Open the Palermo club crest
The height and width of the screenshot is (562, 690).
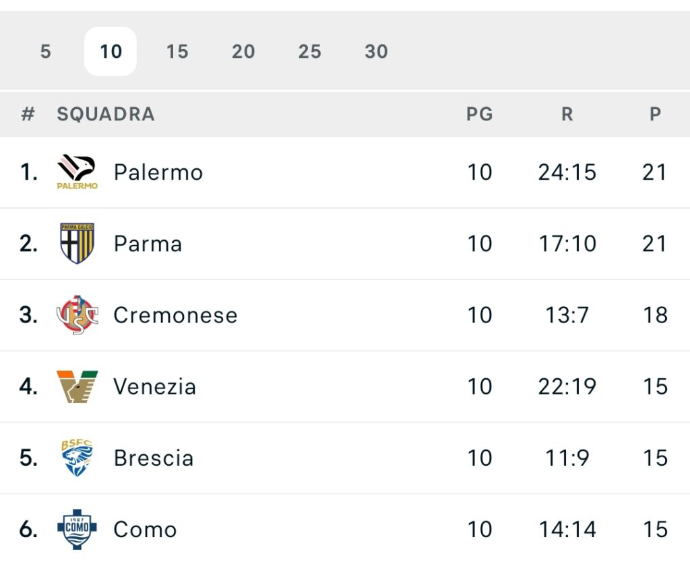coord(77,172)
